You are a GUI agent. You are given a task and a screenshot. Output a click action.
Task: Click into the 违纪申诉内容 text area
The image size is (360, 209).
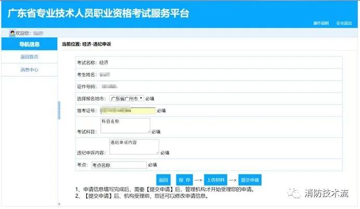(133, 146)
